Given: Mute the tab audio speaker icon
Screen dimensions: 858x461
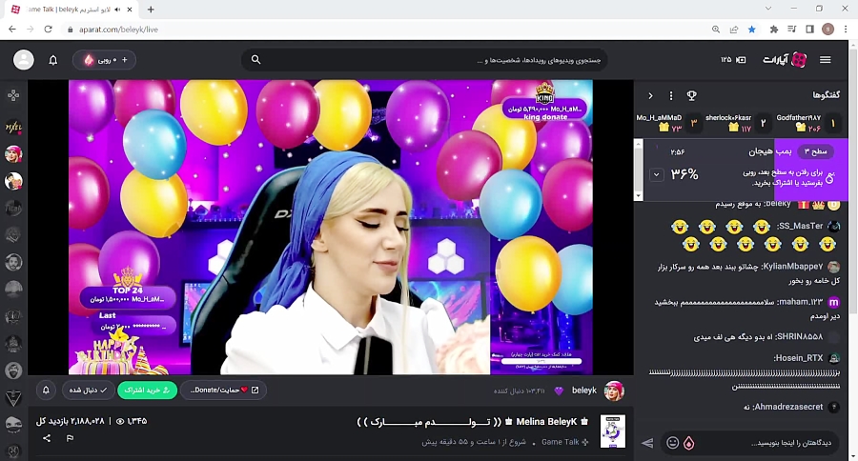Looking at the screenshot, I should (116, 10).
